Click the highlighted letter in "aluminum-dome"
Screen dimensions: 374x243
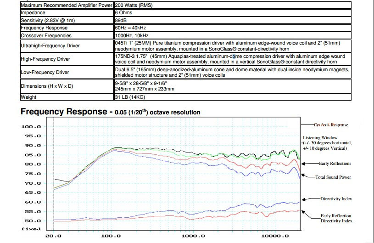[233, 56]
